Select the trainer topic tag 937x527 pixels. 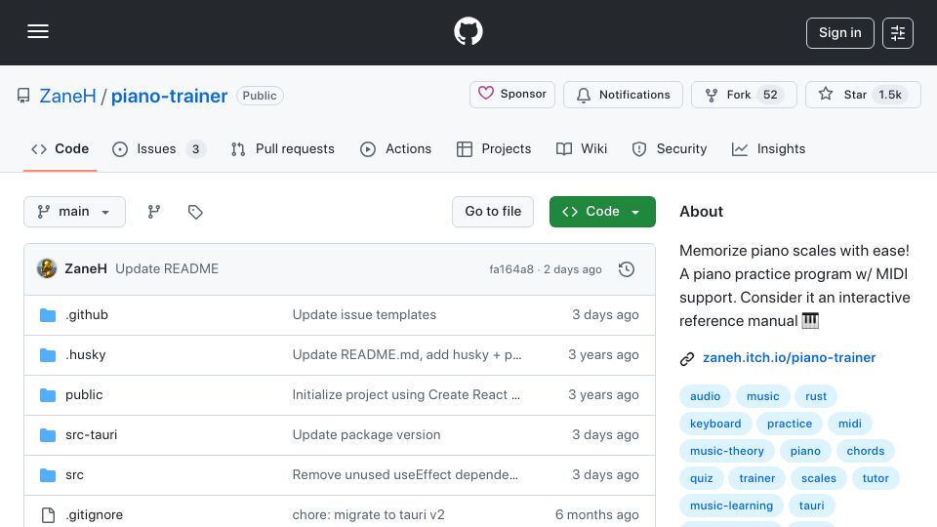tap(756, 478)
